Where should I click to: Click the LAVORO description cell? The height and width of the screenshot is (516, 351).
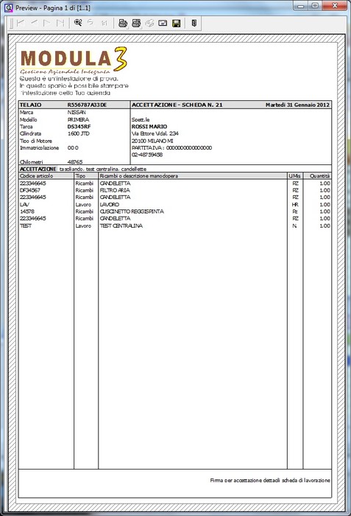(110, 204)
